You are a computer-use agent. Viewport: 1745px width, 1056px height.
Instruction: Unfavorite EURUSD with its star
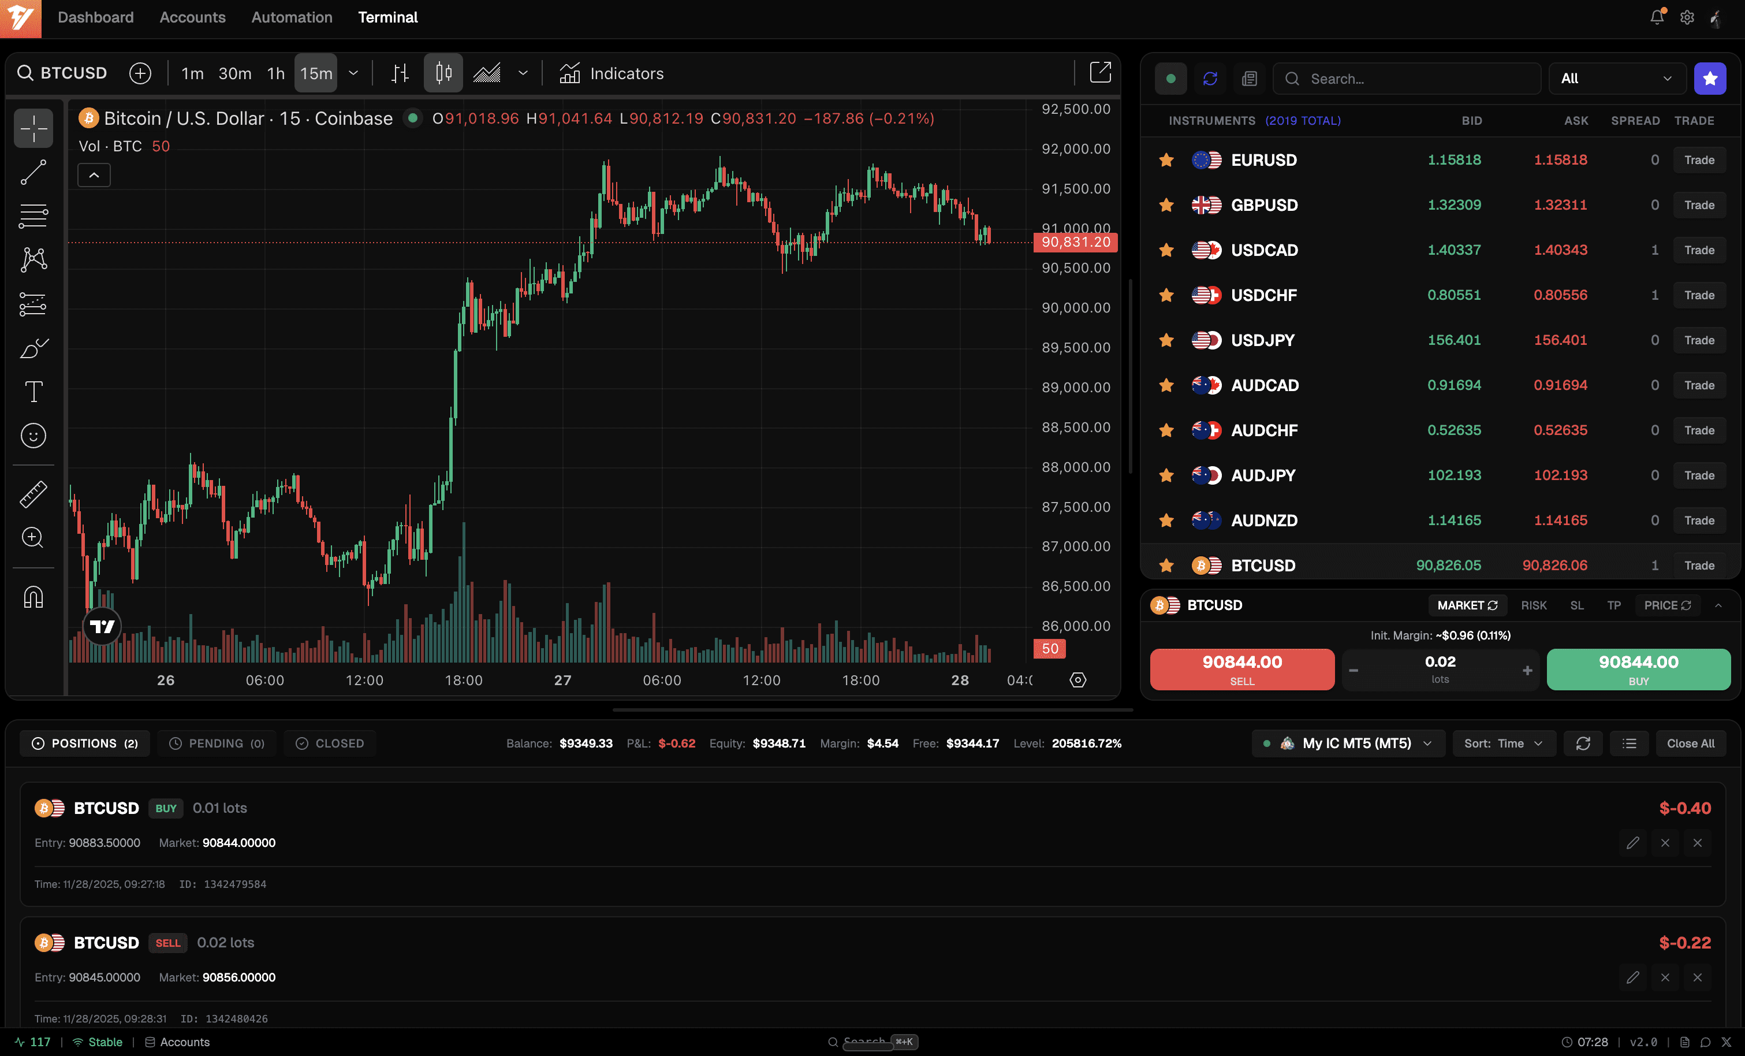tap(1166, 160)
